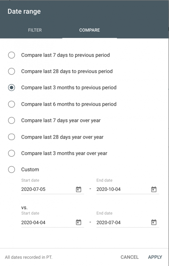Open calendar picker for first start date
The image size is (169, 266).
[79, 189]
